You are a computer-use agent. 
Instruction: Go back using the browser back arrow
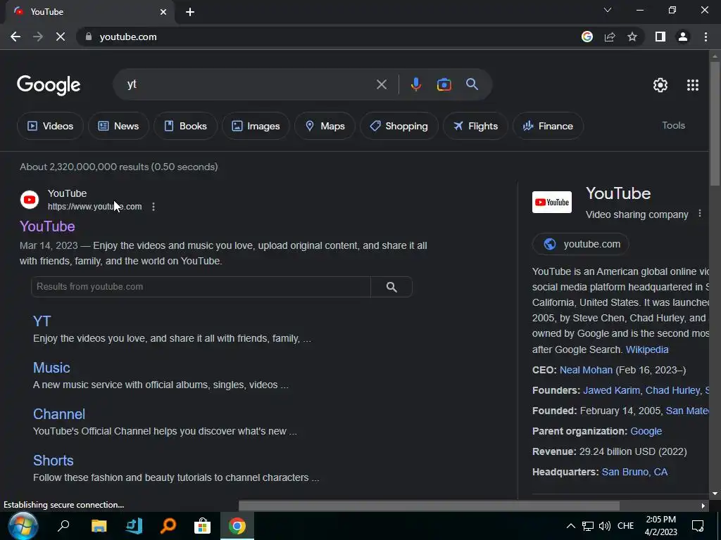coord(15,37)
